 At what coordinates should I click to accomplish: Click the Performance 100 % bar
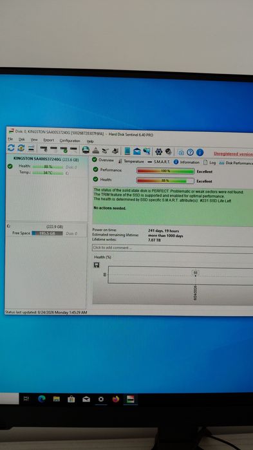pyautogui.click(x=165, y=171)
